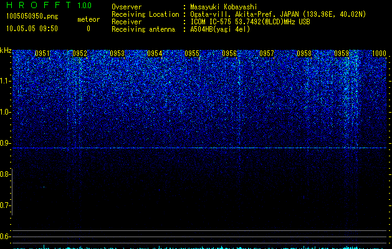This screenshot has height=249, width=392.
Task: Click the 1000 time marker label
Action: 380,54
